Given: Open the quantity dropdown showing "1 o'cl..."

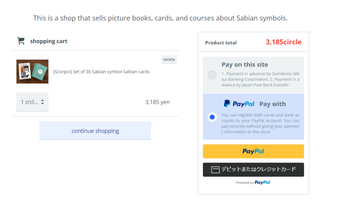Looking at the screenshot, I should point(32,102).
